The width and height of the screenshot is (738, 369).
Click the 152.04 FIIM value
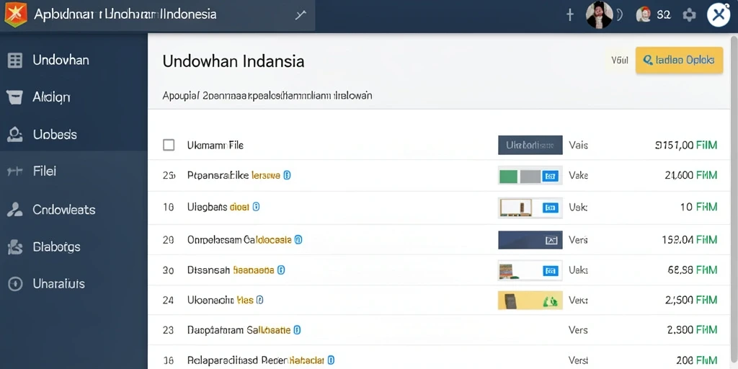point(690,239)
